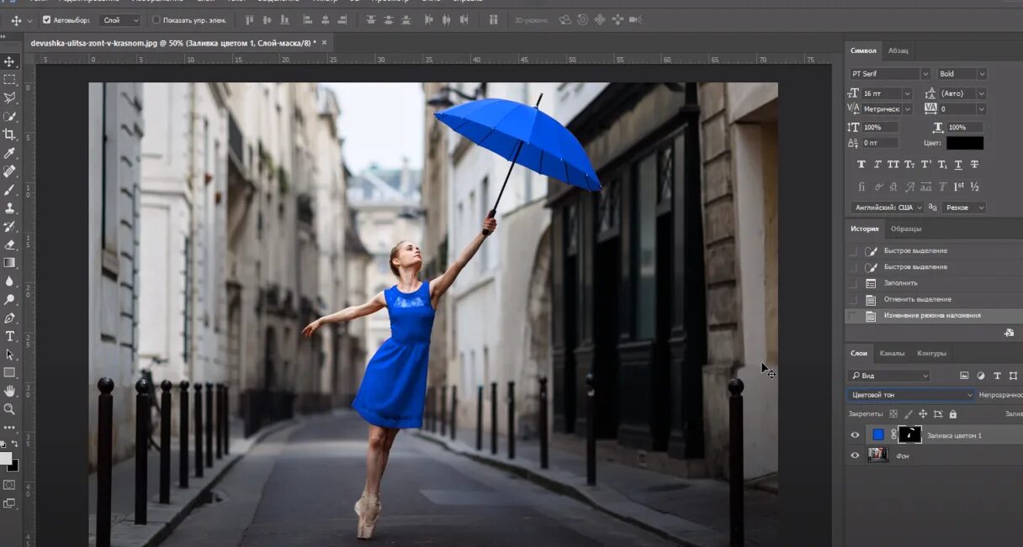Click the Faux Bold character style icon
The image size is (1023, 547).
point(861,165)
